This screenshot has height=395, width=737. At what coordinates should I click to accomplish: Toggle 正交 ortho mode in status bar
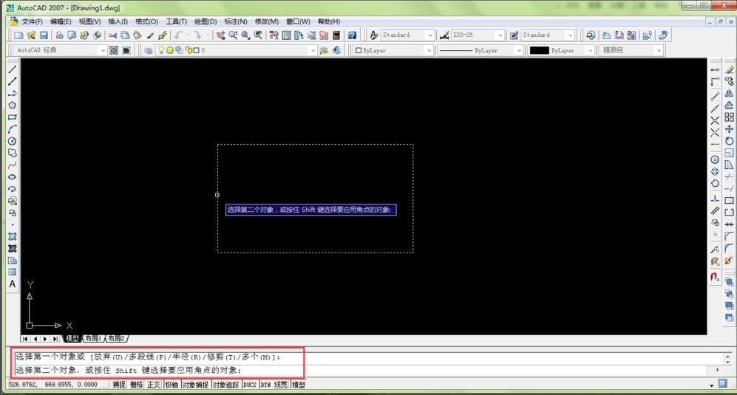[154, 385]
